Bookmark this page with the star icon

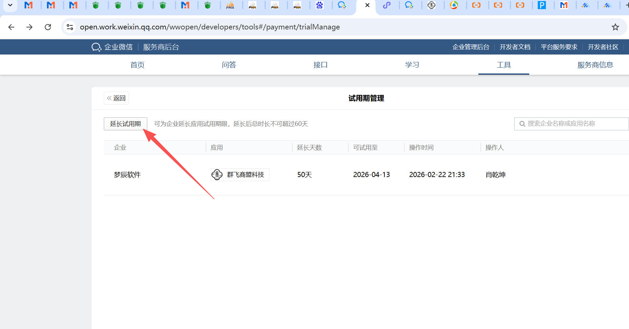615,27
